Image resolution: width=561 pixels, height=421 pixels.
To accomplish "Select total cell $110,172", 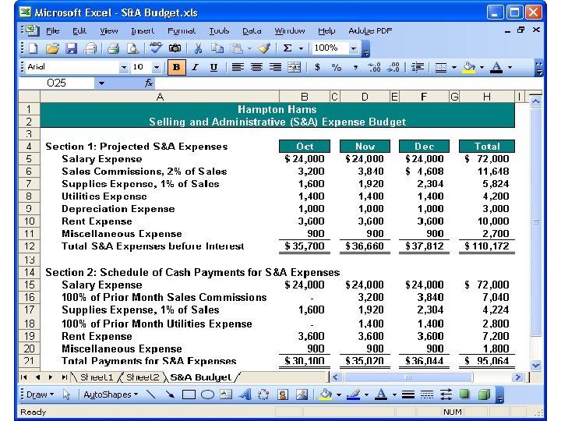I will pyautogui.click(x=486, y=246).
